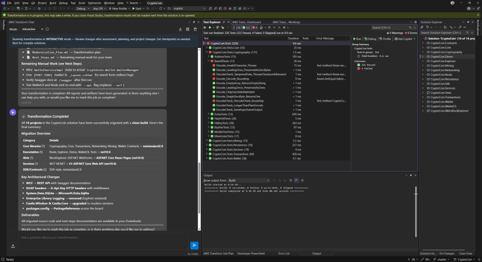The height and width of the screenshot is (262, 482).
Task: Click Profile in the test detail pane
Action: tap(385, 39)
